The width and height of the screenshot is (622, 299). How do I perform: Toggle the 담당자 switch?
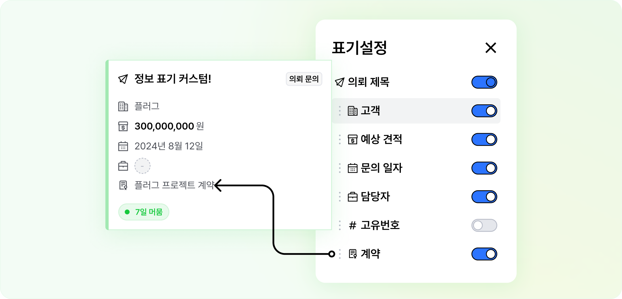(484, 197)
